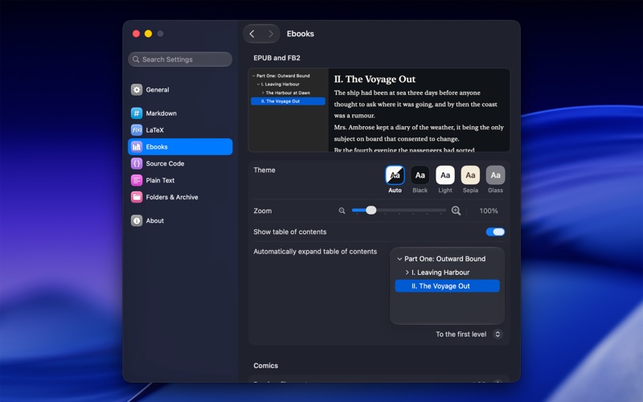Choose the Light theme swatch
This screenshot has height=402, width=643.
tap(445, 175)
